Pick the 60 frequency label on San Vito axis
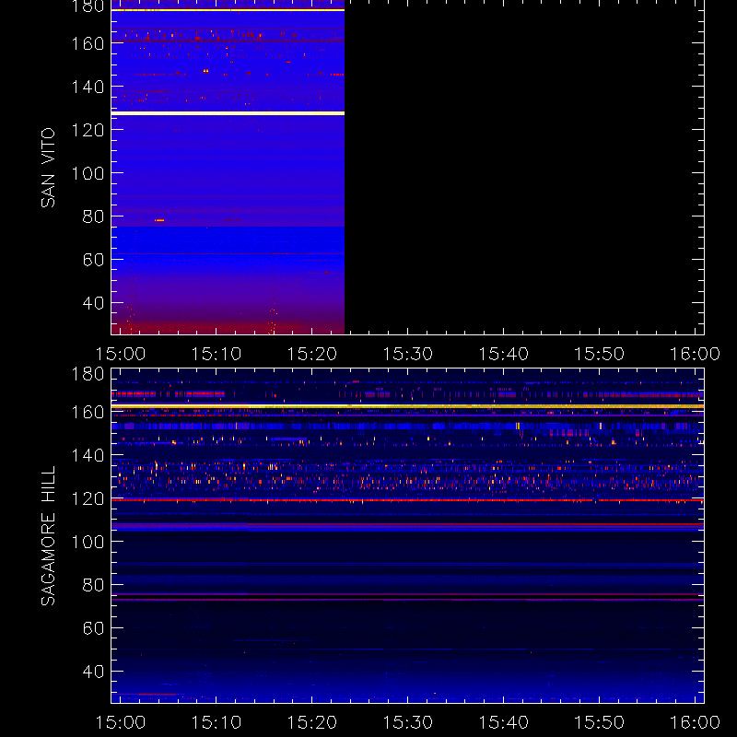 click(x=93, y=260)
